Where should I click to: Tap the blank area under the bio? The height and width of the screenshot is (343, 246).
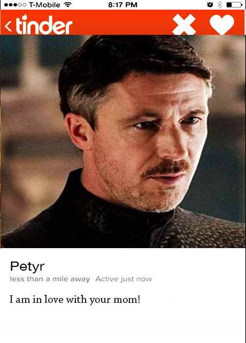123,317
